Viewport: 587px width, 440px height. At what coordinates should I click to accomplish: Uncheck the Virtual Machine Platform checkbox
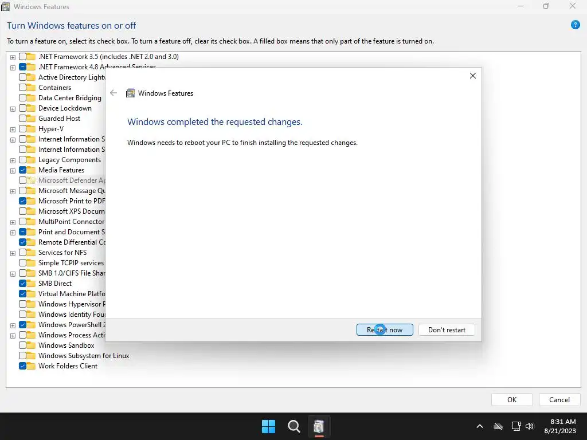coord(22,294)
